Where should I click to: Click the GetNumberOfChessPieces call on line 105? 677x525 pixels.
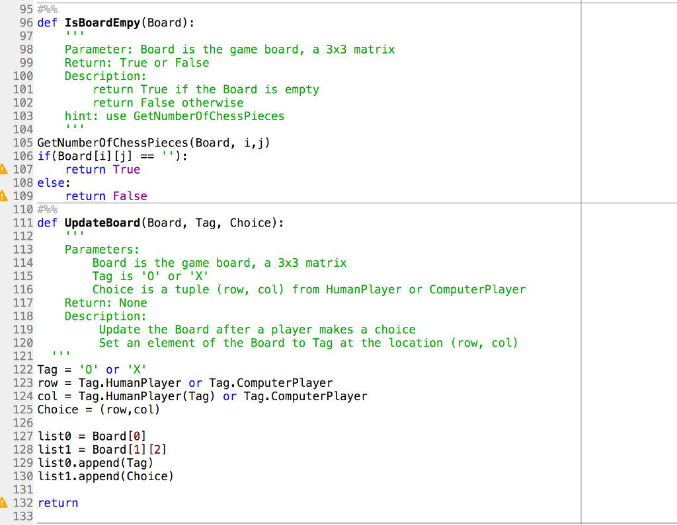click(112, 143)
